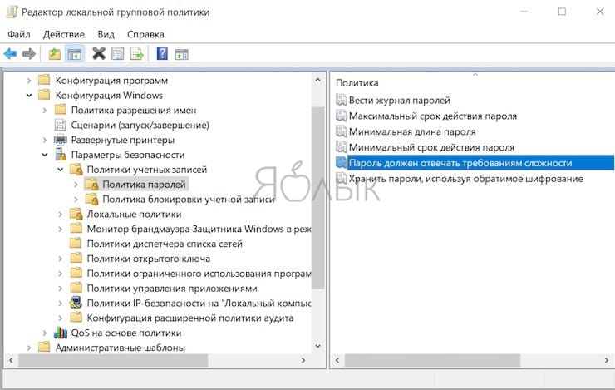Click icon next to Вести журнал паролей
The height and width of the screenshot is (390, 615).
click(341, 100)
